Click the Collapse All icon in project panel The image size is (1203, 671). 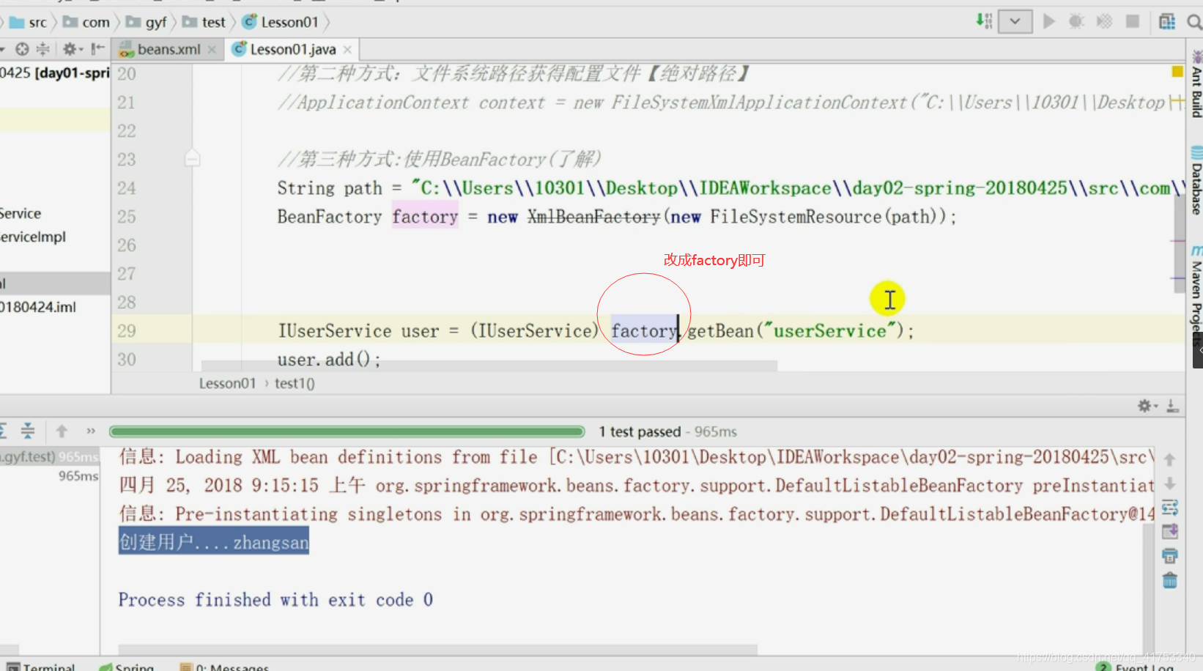tap(42, 49)
